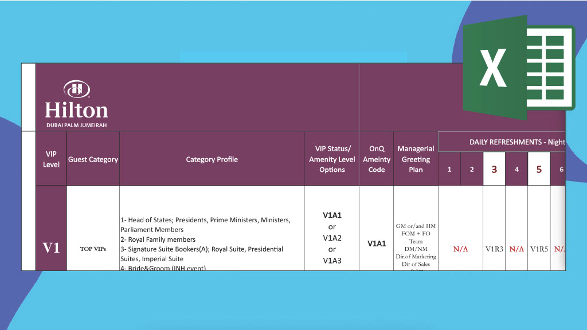Screen dimensions: 587x330
Task: Click 'VIP Status/ Amenity Level Options' header
Action: click(x=332, y=159)
